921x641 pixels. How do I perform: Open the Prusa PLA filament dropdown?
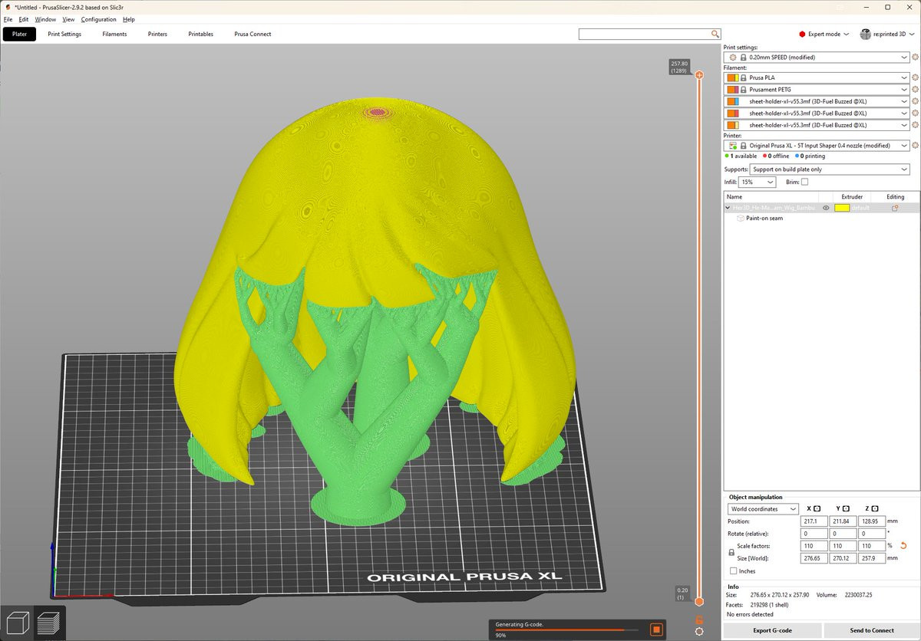(x=817, y=77)
